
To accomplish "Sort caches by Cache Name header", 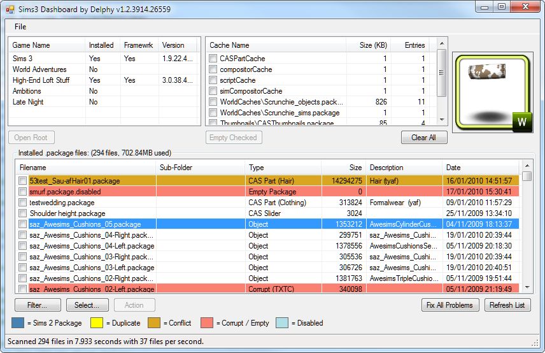I will 276,45.
